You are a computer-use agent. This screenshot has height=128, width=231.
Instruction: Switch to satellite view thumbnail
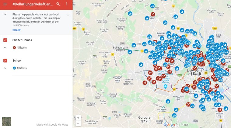(x=6, y=121)
